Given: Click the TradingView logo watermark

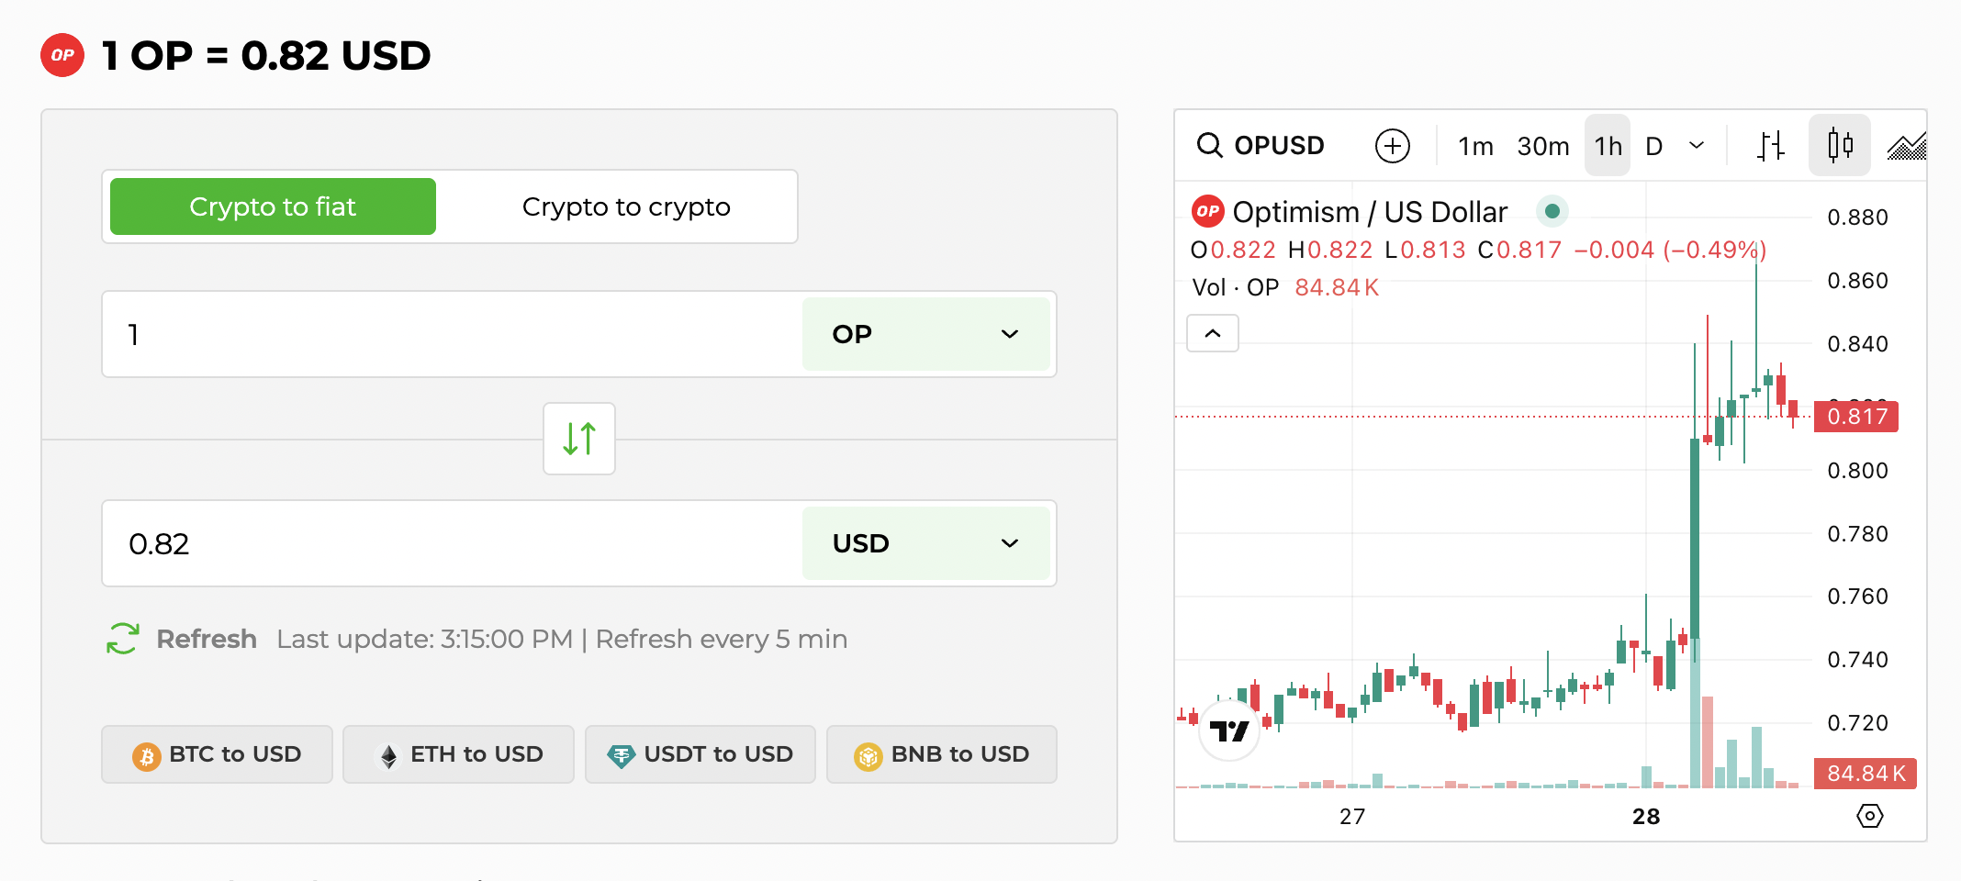Looking at the screenshot, I should (x=1230, y=731).
